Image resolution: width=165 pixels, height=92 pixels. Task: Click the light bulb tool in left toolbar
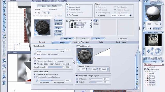[4, 61]
